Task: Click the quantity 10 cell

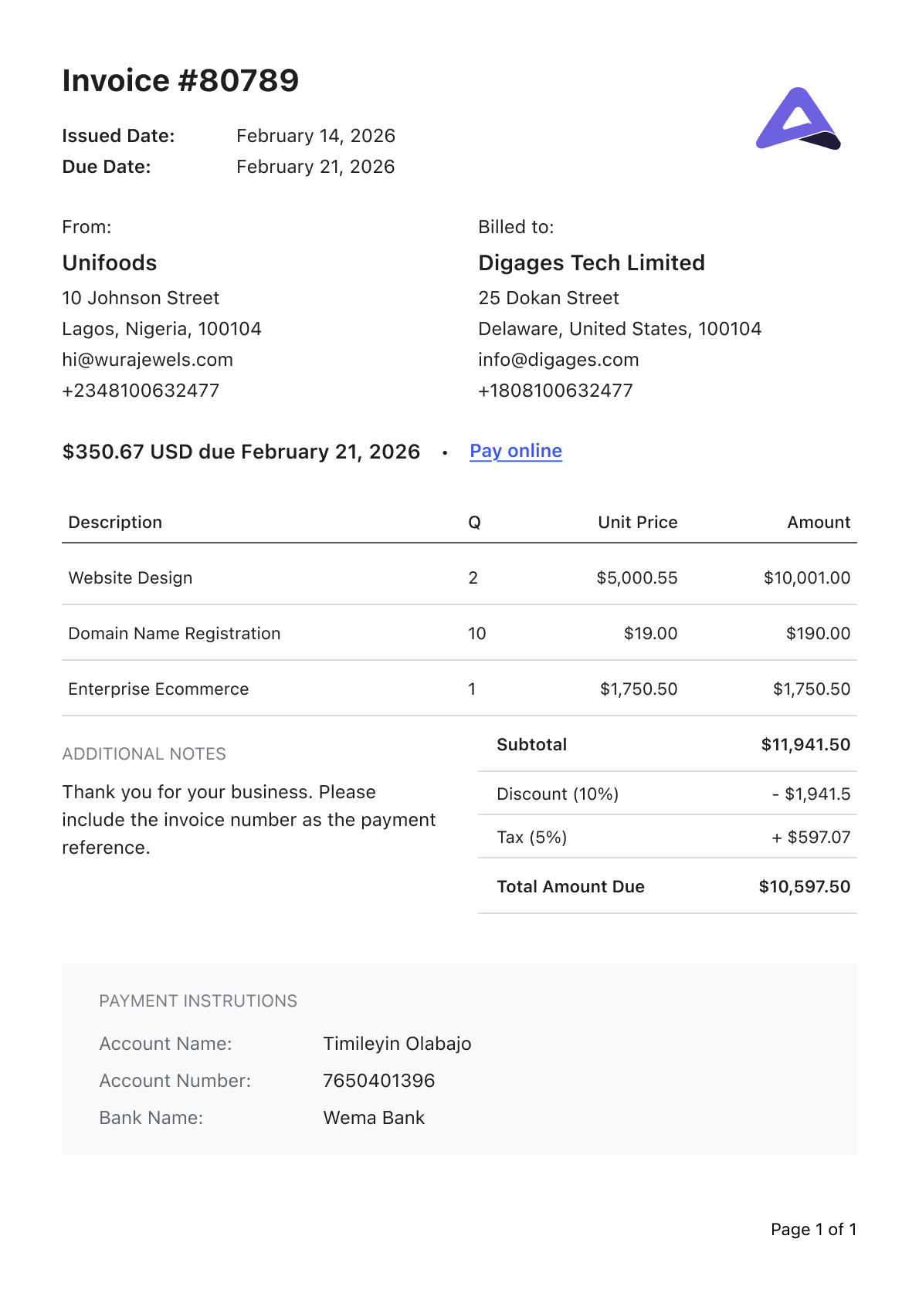Action: (477, 634)
